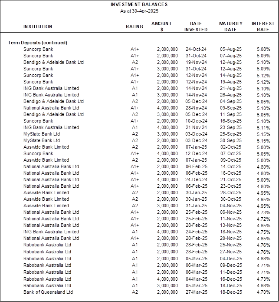
Task: Click the maturity date 27-Nov-25
Action: [231, 252]
